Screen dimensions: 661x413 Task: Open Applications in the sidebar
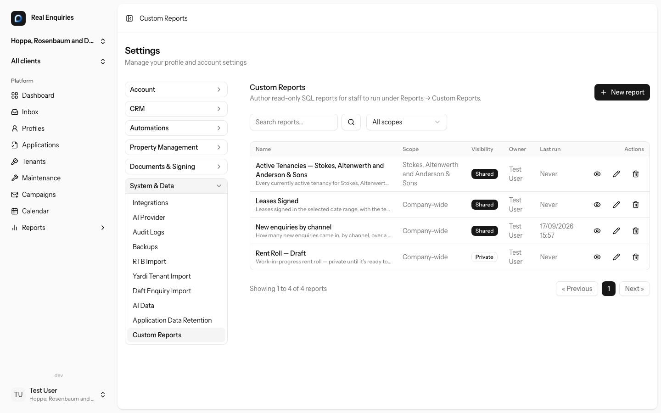pos(59,145)
